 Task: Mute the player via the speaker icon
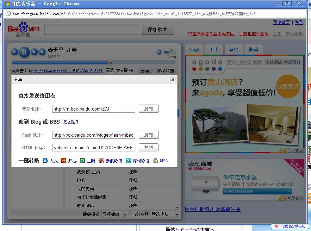(x=159, y=52)
